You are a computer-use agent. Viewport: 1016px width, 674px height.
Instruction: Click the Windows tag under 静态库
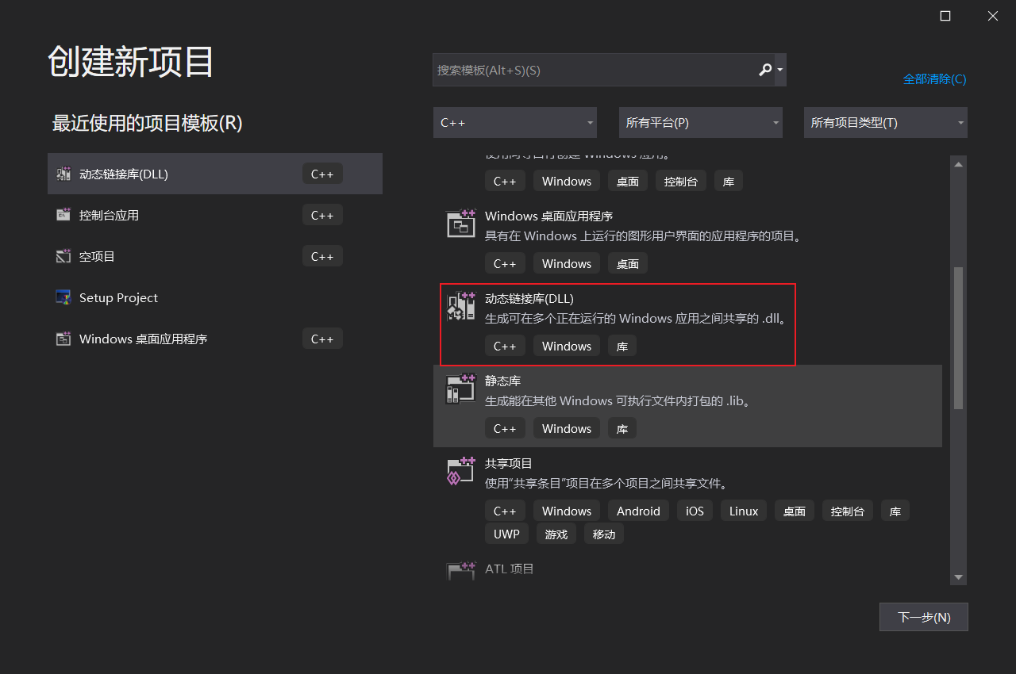click(566, 428)
